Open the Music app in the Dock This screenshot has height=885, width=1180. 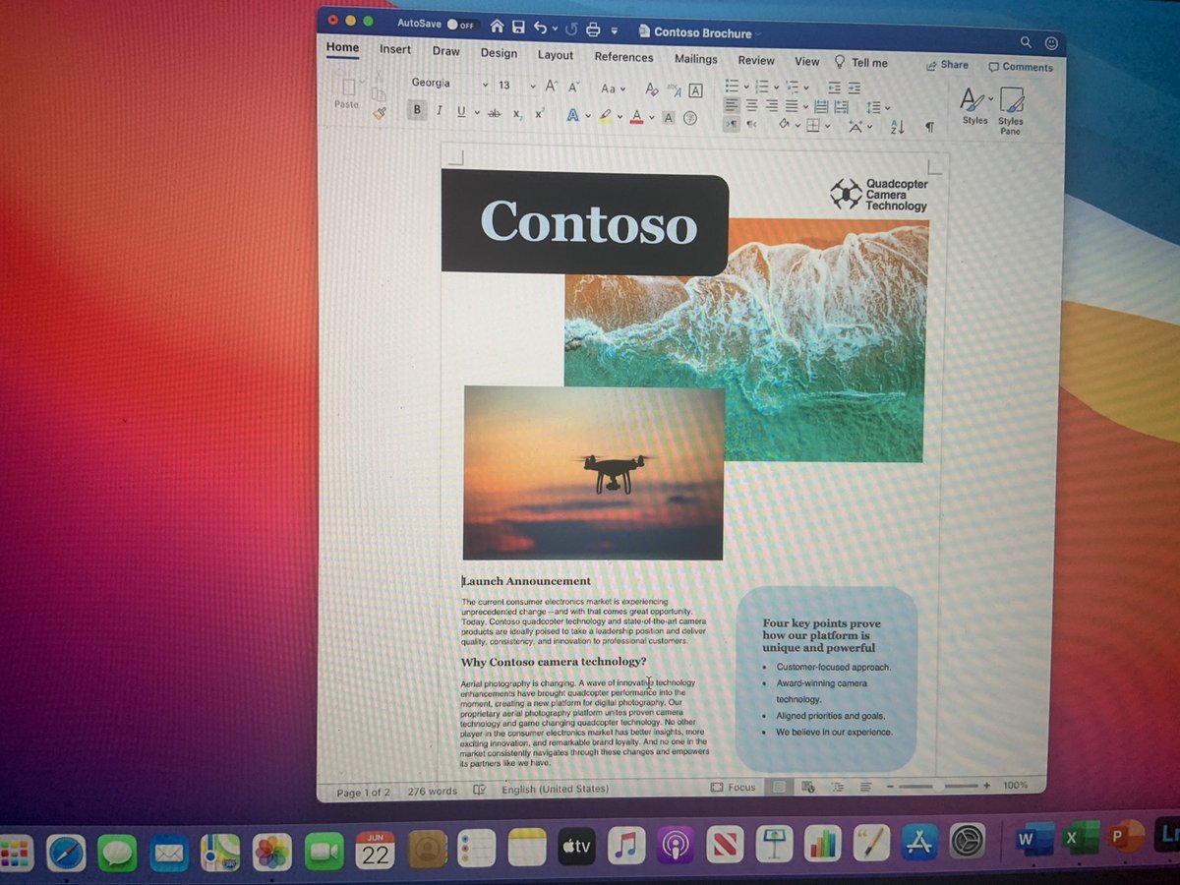626,847
